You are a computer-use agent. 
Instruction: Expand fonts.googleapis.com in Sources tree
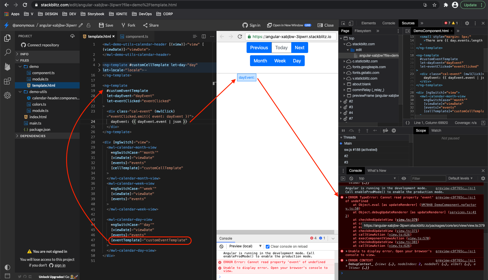pos(344,67)
